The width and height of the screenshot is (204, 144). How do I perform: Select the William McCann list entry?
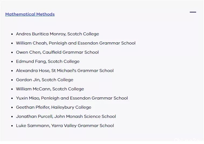click(x=50, y=89)
